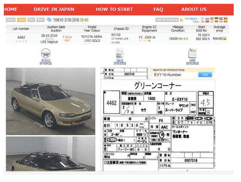Open DRIVE IN JAPAN menu item
This screenshot has width=241, height=182.
pos(54,9)
